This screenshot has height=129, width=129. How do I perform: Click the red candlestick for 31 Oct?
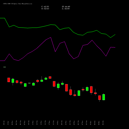tap(9, 80)
